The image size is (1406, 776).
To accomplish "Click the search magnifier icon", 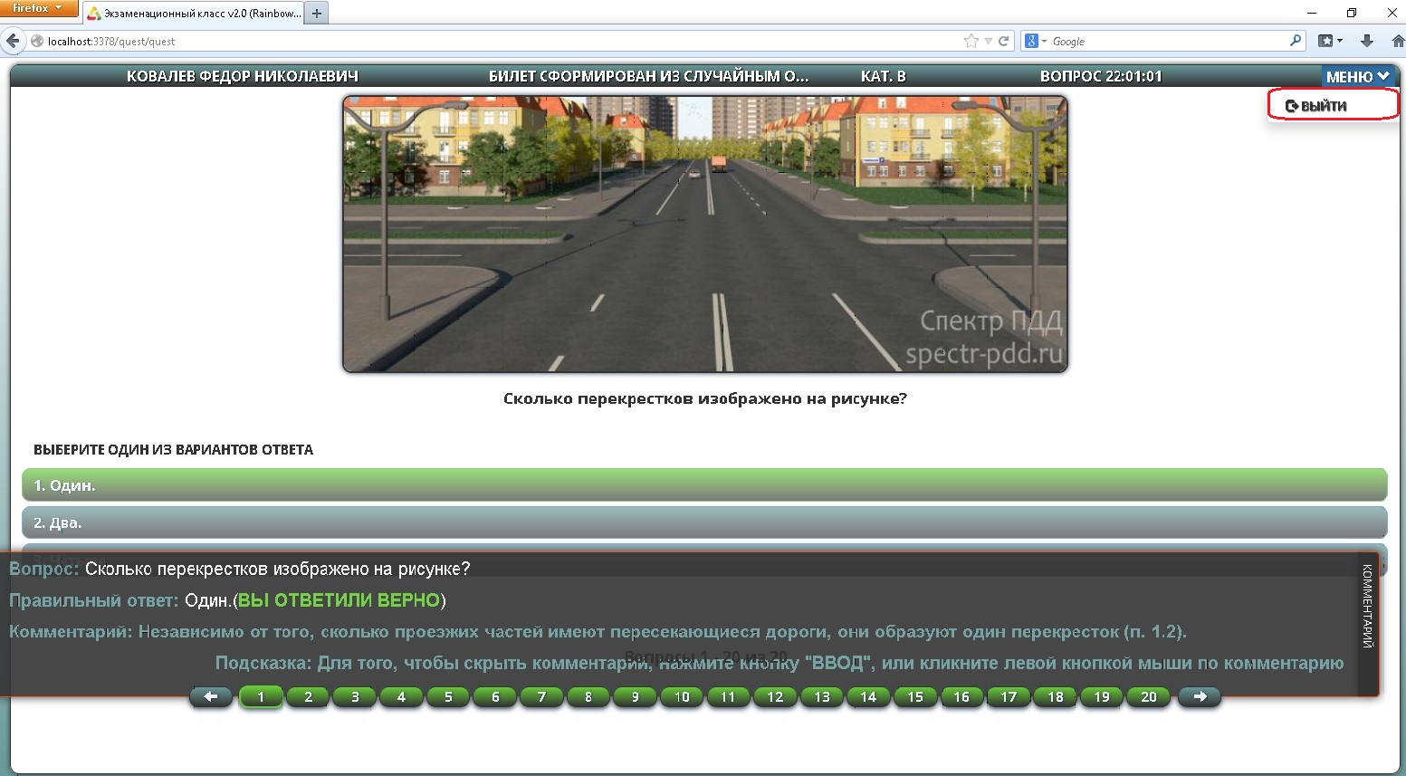I will [1296, 41].
